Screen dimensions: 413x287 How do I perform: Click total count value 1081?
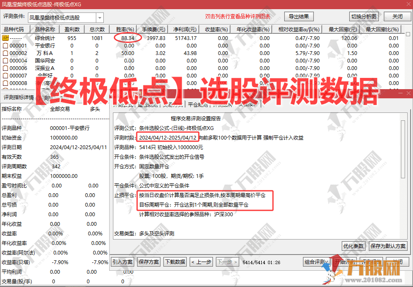(x=97, y=38)
